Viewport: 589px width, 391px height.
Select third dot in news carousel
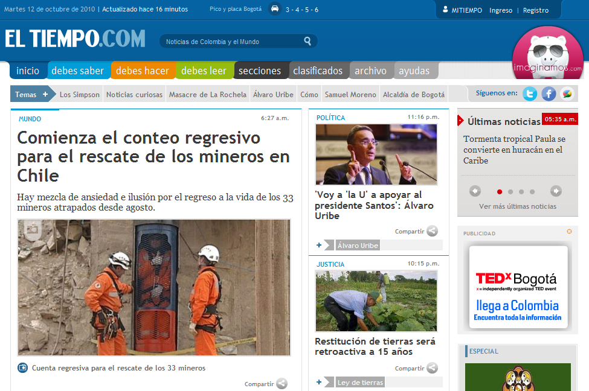pos(521,192)
